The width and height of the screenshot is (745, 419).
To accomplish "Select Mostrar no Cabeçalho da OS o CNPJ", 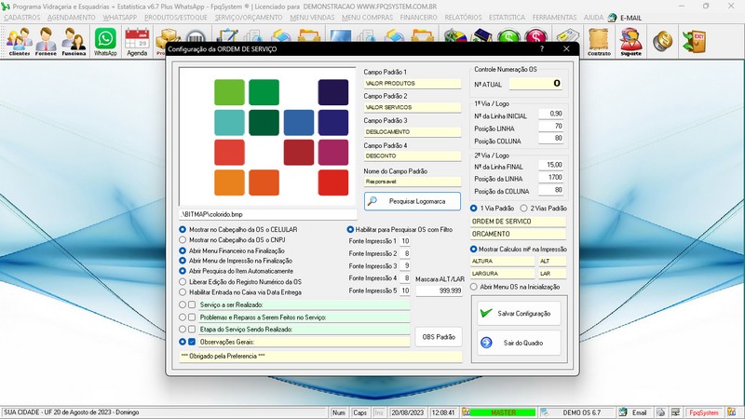I will pyautogui.click(x=183, y=240).
